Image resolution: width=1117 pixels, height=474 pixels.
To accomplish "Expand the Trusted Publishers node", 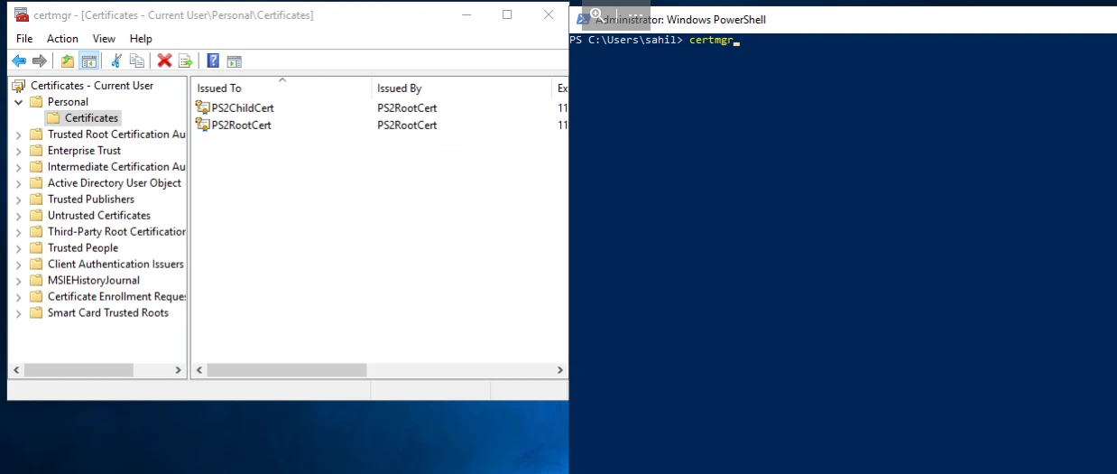I will (18, 200).
